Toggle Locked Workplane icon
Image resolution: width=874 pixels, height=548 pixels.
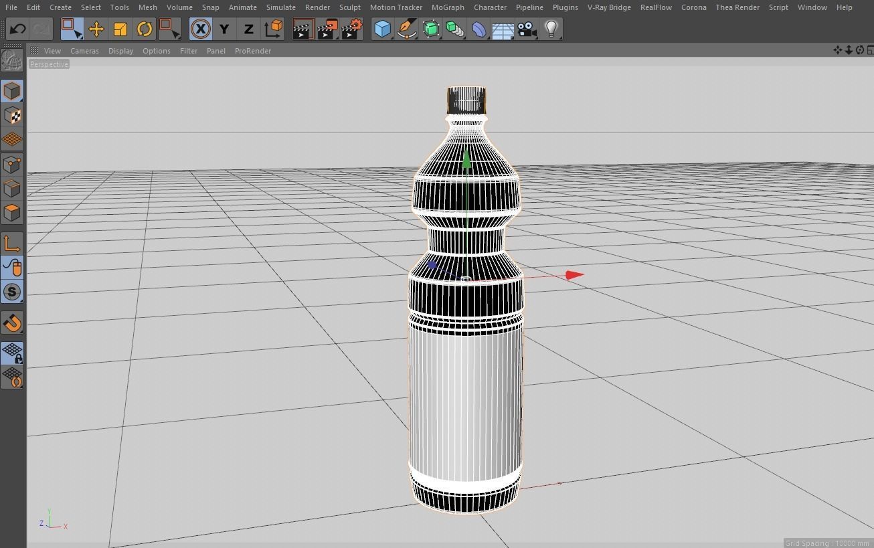click(x=12, y=353)
